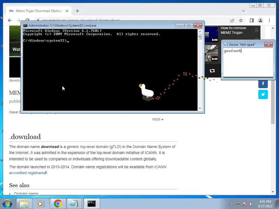Close the Memz Trojan Download tab
Viewport: 279px width, 209px height.
click(x=67, y=11)
